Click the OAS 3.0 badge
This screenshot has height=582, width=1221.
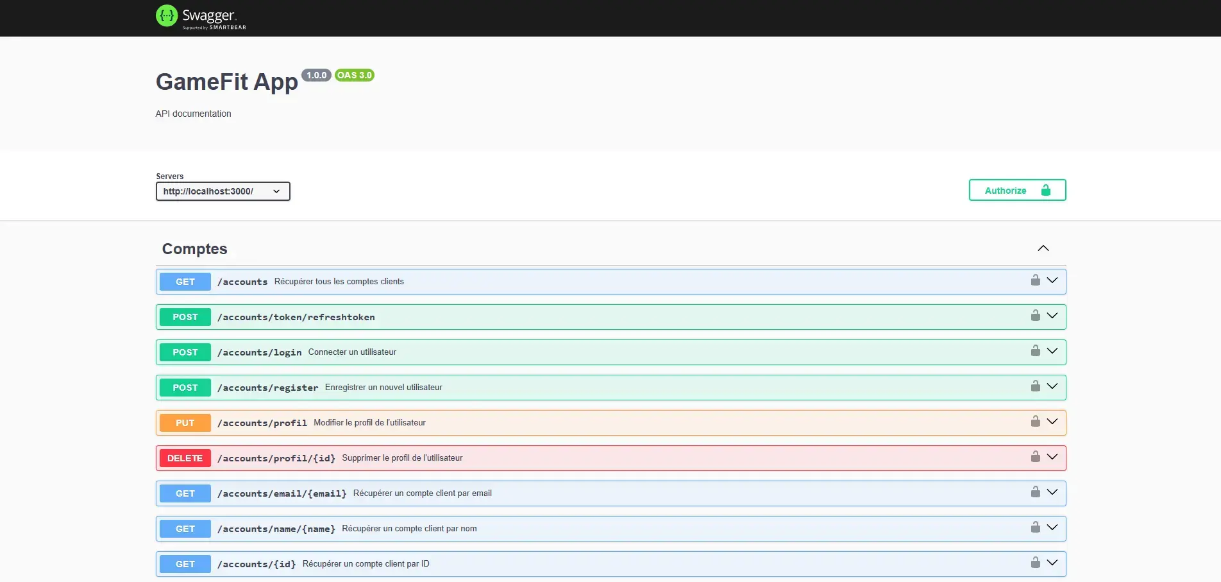[354, 75]
